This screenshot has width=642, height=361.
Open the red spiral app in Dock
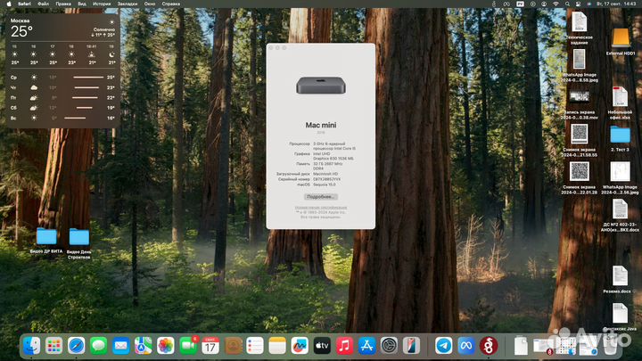click(489, 346)
